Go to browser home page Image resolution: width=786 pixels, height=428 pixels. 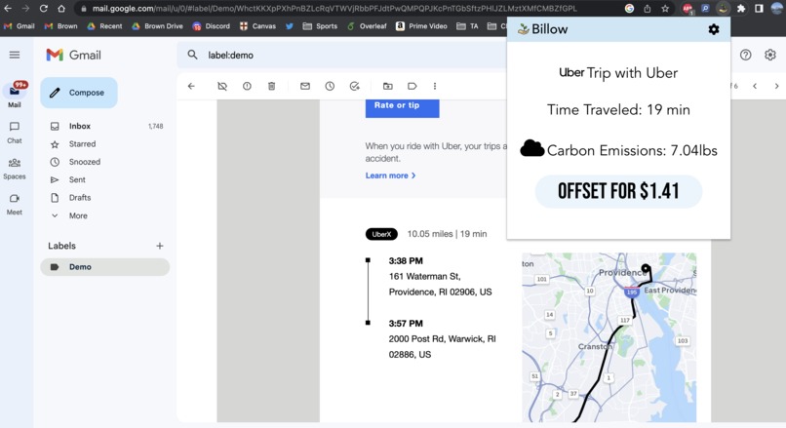click(x=61, y=9)
